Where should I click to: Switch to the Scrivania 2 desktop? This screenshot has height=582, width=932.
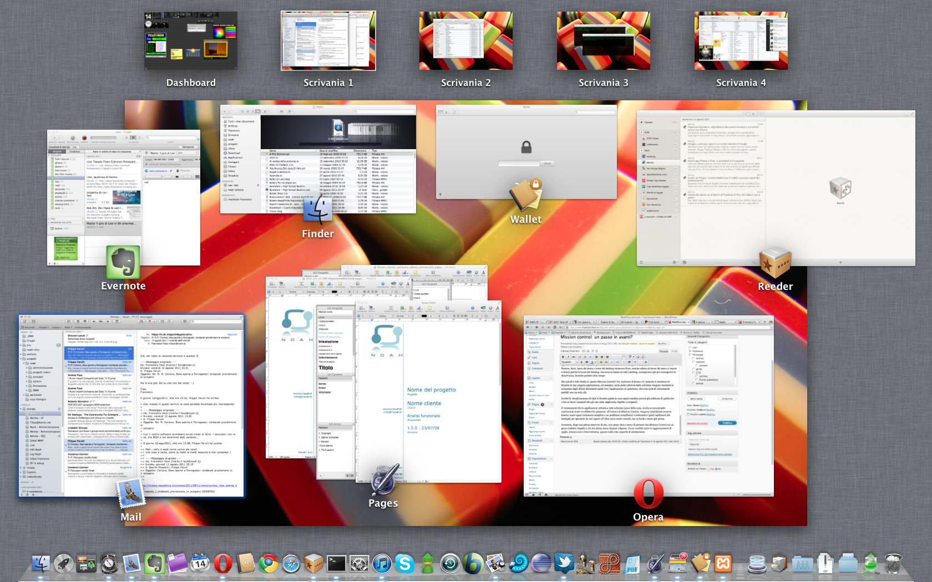(x=466, y=41)
